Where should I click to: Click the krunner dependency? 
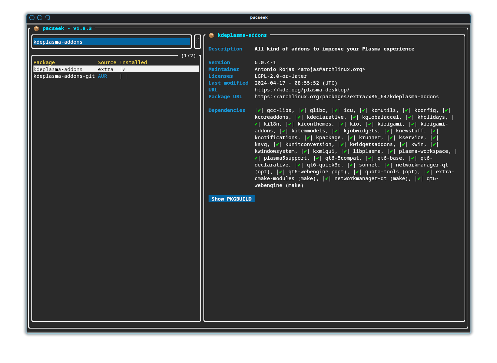370,137
